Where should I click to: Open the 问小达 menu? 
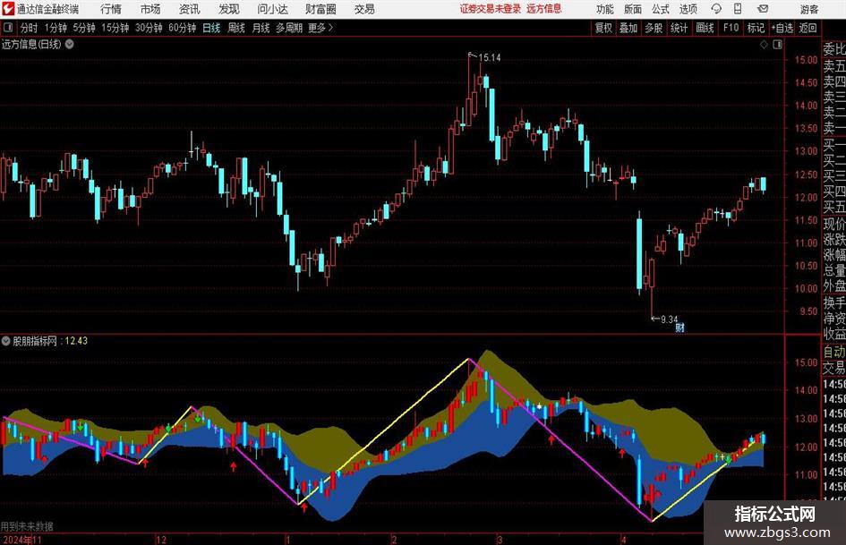(272, 9)
